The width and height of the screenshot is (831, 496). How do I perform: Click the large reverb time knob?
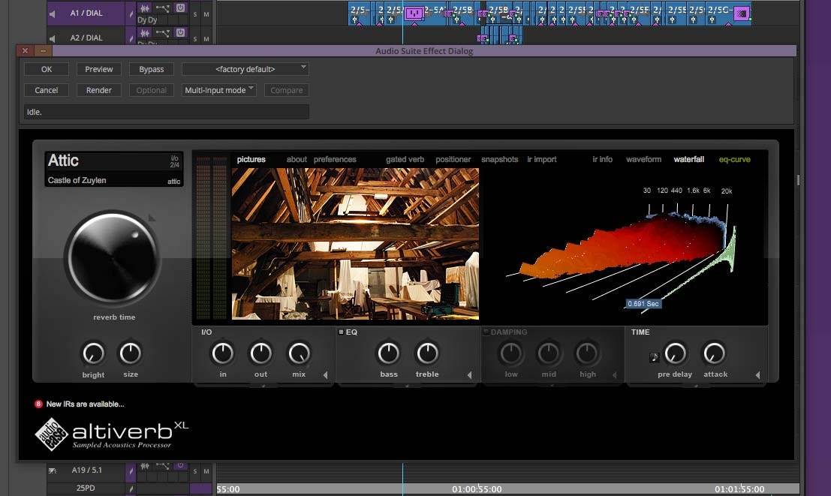pos(113,258)
